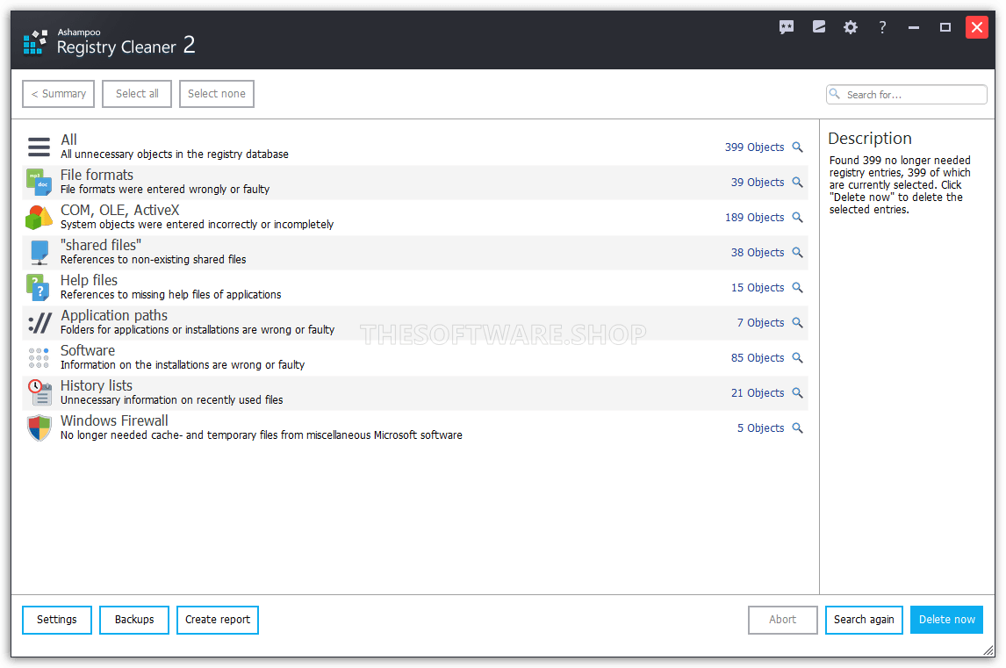1006x668 pixels.
Task: Click the Help files category icon
Action: pyautogui.click(x=38, y=288)
